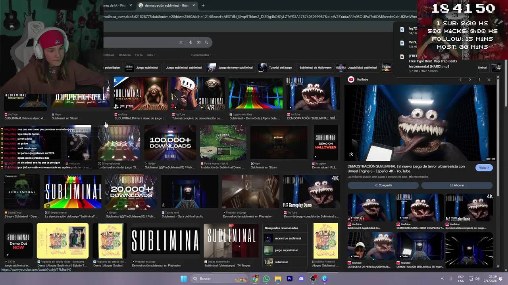Click the YouTube source logo in preview

pyautogui.click(x=351, y=80)
